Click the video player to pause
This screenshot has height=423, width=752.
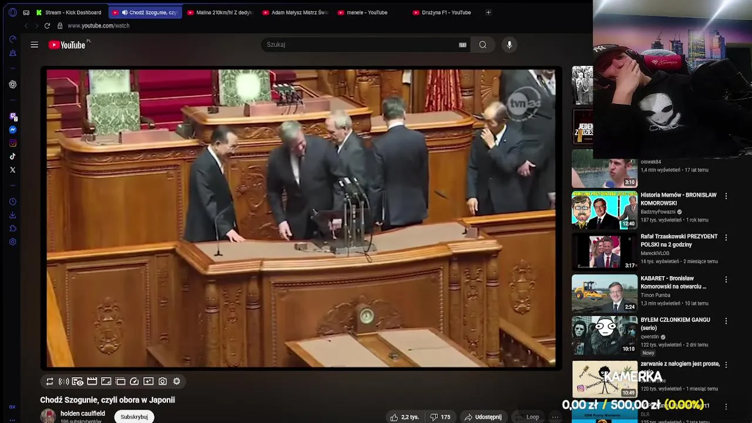301,219
